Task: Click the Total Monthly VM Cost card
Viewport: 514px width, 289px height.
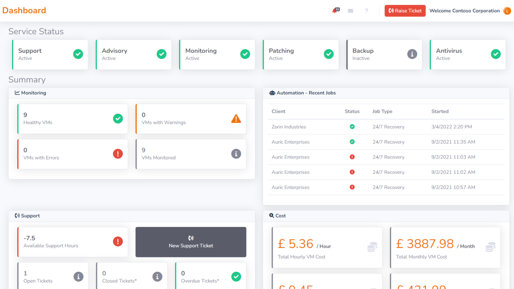Action: tap(445, 248)
